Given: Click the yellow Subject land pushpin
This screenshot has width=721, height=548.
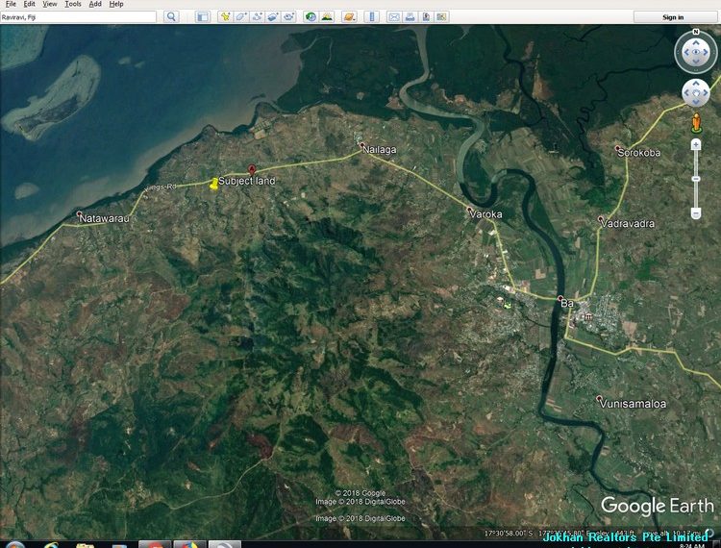Looking at the screenshot, I should (x=213, y=183).
